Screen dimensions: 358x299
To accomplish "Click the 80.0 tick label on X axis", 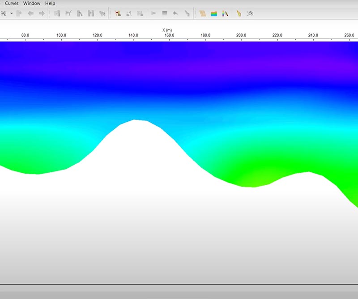I will 25,35.
